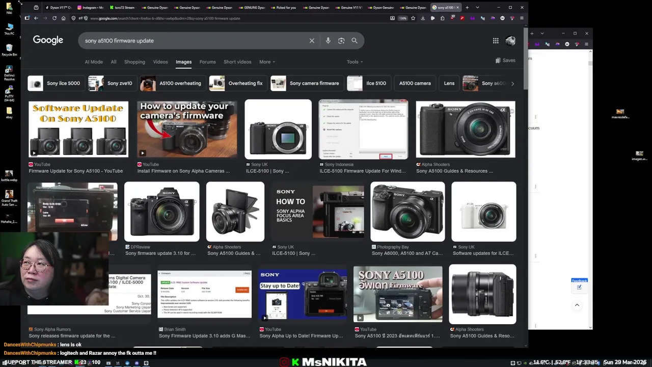Viewport: 652px width, 367px height.
Task: Click the Firefox address bar URL
Action: [165, 18]
